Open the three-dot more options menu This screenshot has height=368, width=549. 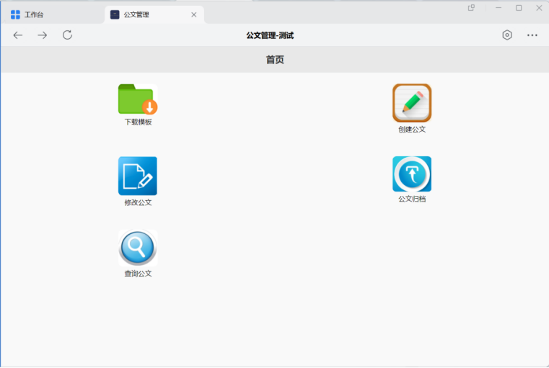pyautogui.click(x=532, y=35)
